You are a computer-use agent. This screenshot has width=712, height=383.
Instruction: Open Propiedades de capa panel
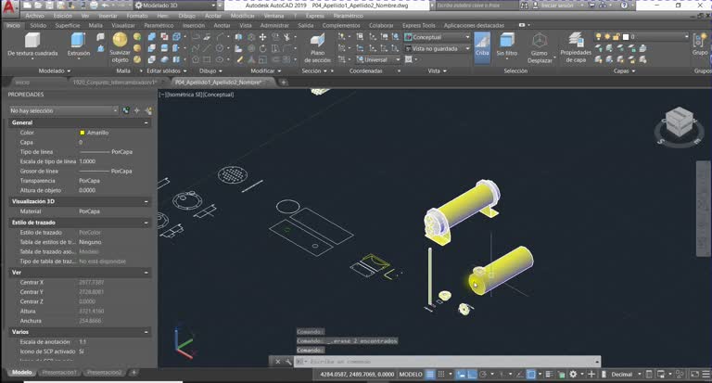(x=576, y=47)
